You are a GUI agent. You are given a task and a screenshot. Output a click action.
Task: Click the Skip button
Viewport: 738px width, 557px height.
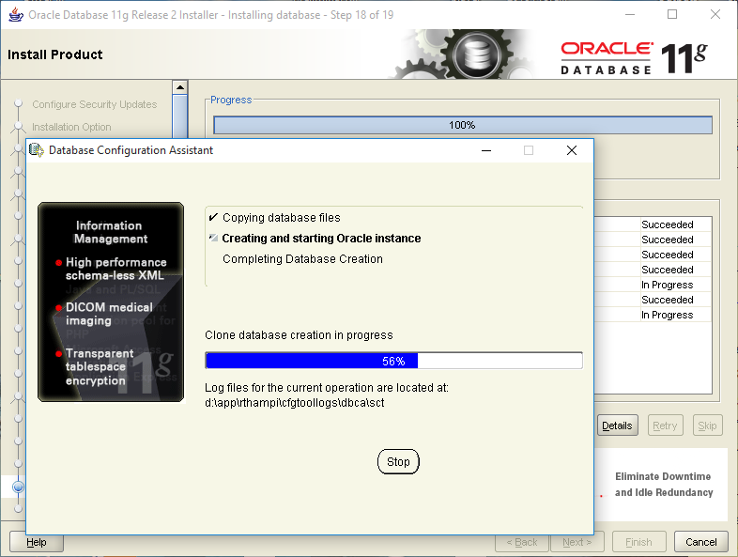point(707,425)
